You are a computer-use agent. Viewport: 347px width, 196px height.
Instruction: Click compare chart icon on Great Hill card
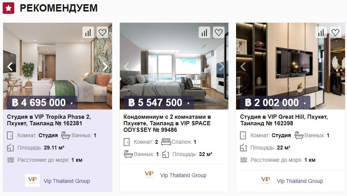pos(321,32)
